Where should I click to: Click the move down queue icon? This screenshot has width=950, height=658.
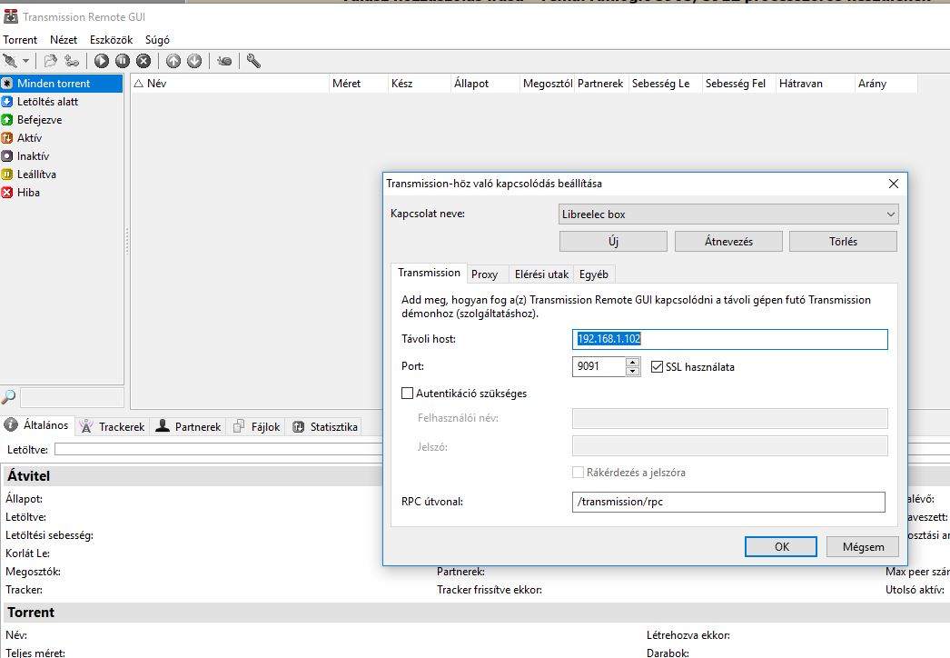click(x=194, y=61)
